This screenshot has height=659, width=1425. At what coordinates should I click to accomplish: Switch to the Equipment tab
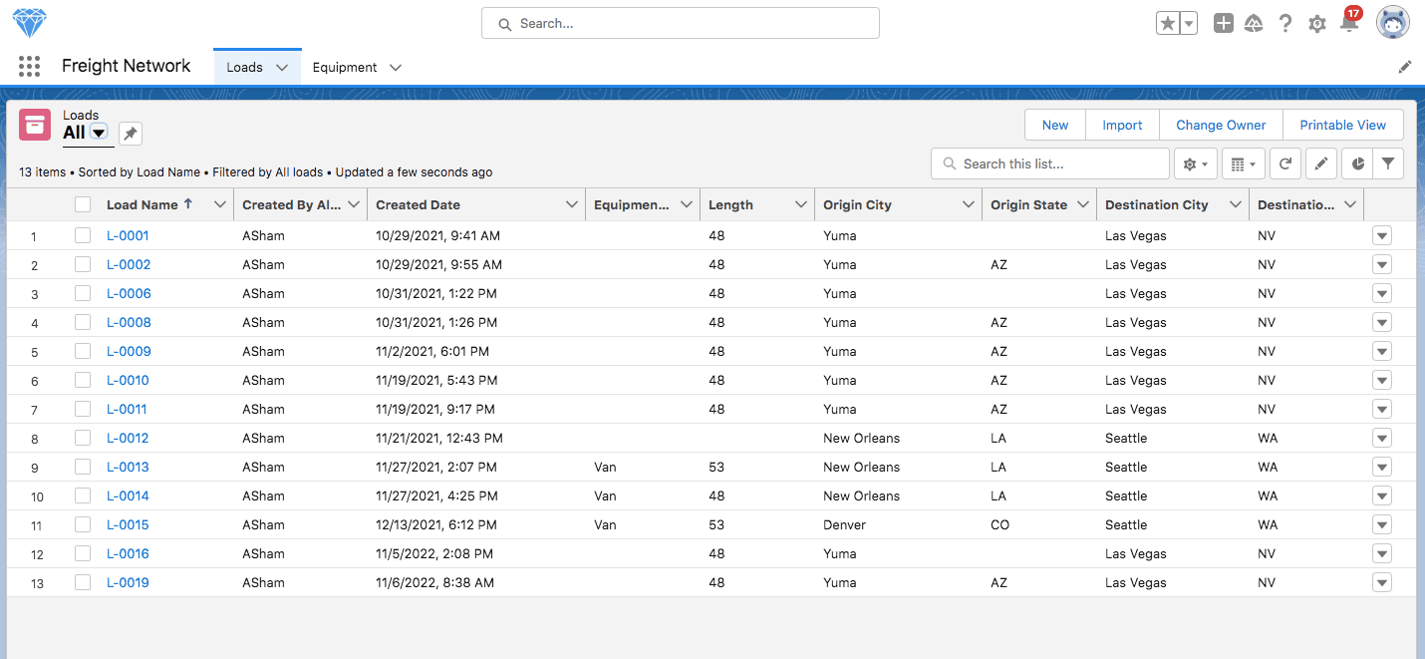point(345,68)
